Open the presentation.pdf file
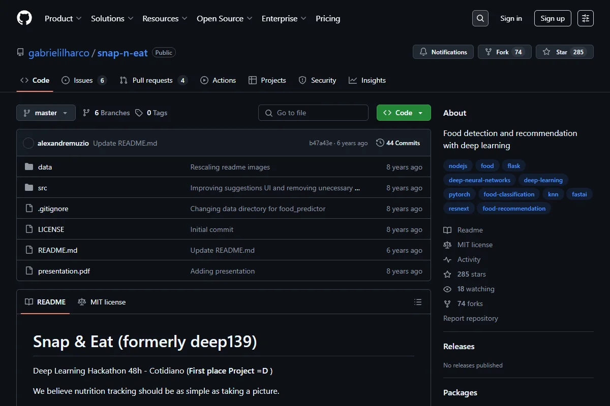Image resolution: width=610 pixels, height=406 pixels. tap(64, 271)
